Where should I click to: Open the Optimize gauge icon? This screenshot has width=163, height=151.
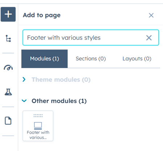click(8, 68)
